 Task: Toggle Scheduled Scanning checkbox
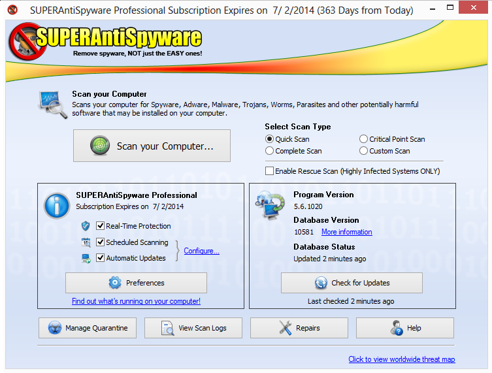pos(100,242)
